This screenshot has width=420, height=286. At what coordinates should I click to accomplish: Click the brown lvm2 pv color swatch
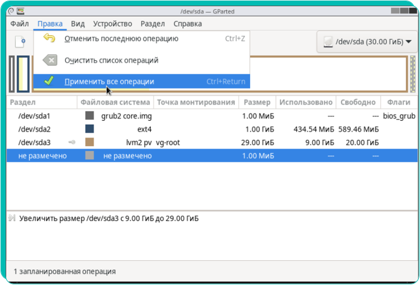pyautogui.click(x=89, y=142)
